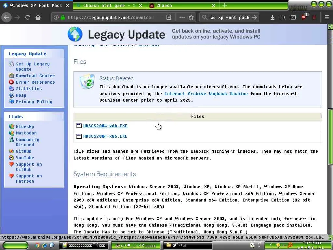
Task: Click the green Start button
Action: [16, 245]
